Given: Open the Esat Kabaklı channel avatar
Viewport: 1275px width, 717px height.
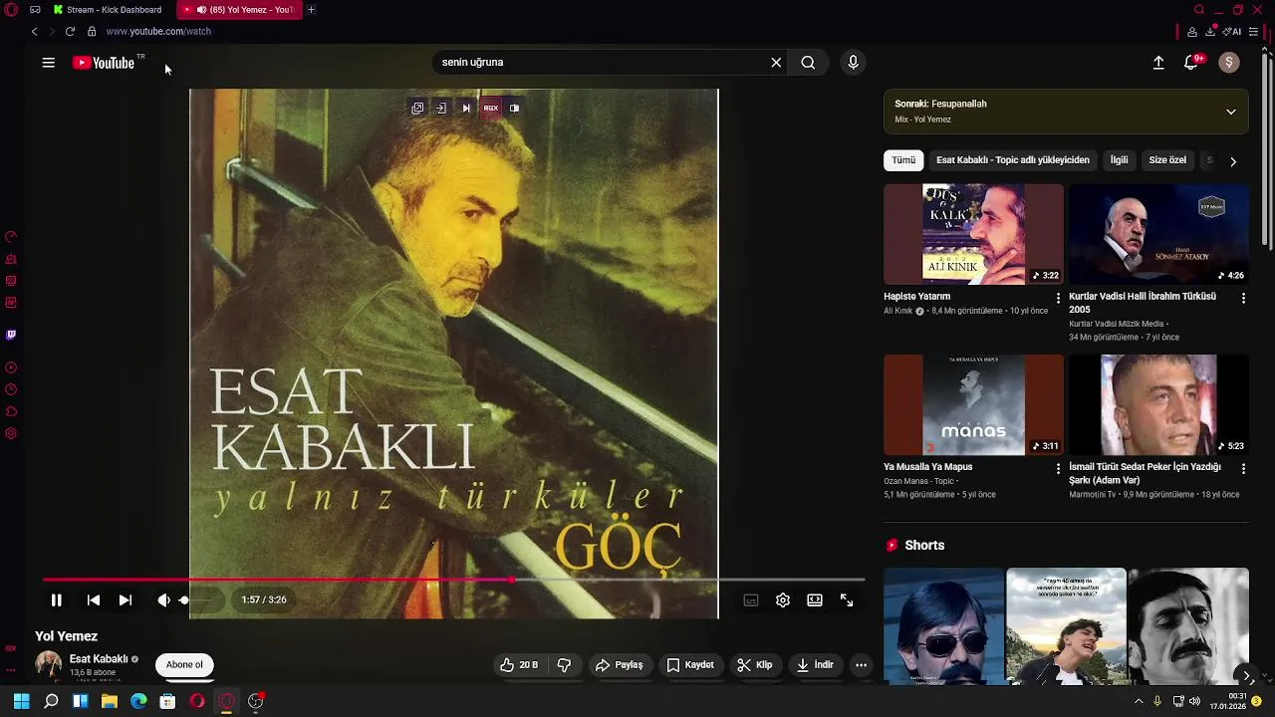Looking at the screenshot, I should [49, 665].
